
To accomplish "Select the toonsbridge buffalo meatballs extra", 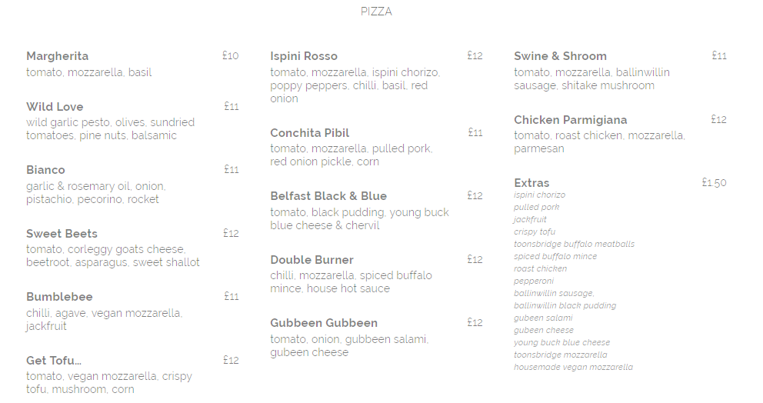I will (575, 244).
